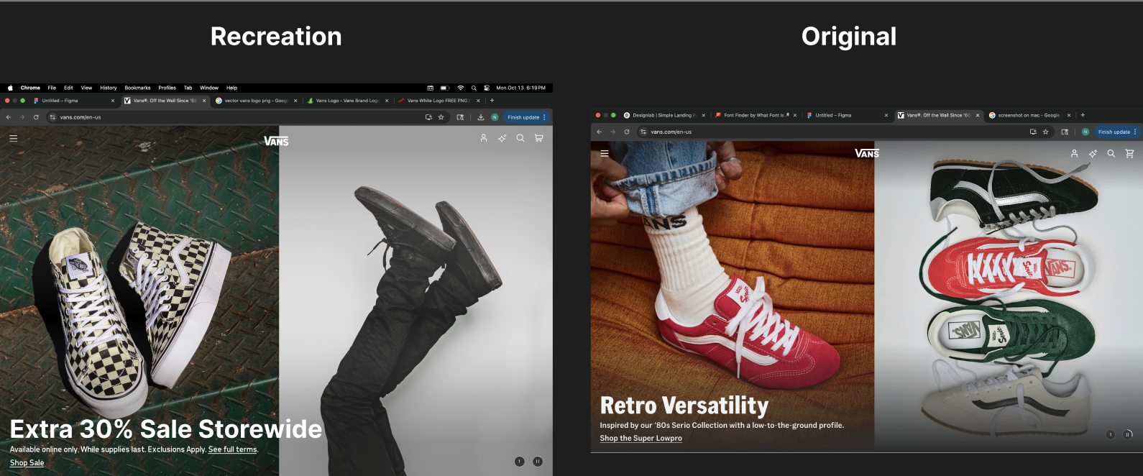View site information in Recreation address bar
The image size is (1143, 476).
[52, 117]
